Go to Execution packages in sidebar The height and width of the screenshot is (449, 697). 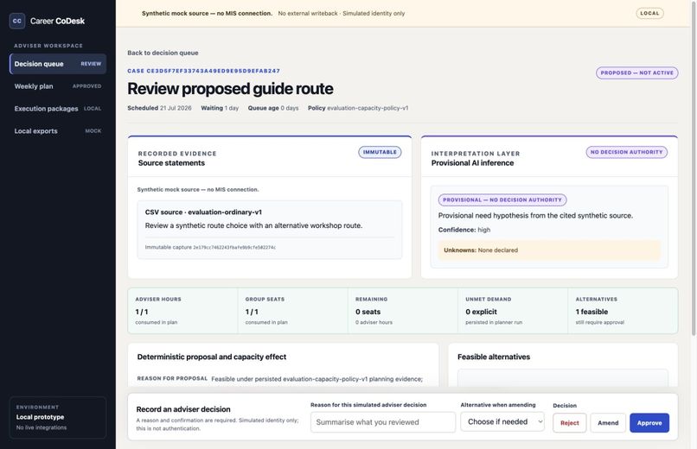point(58,109)
